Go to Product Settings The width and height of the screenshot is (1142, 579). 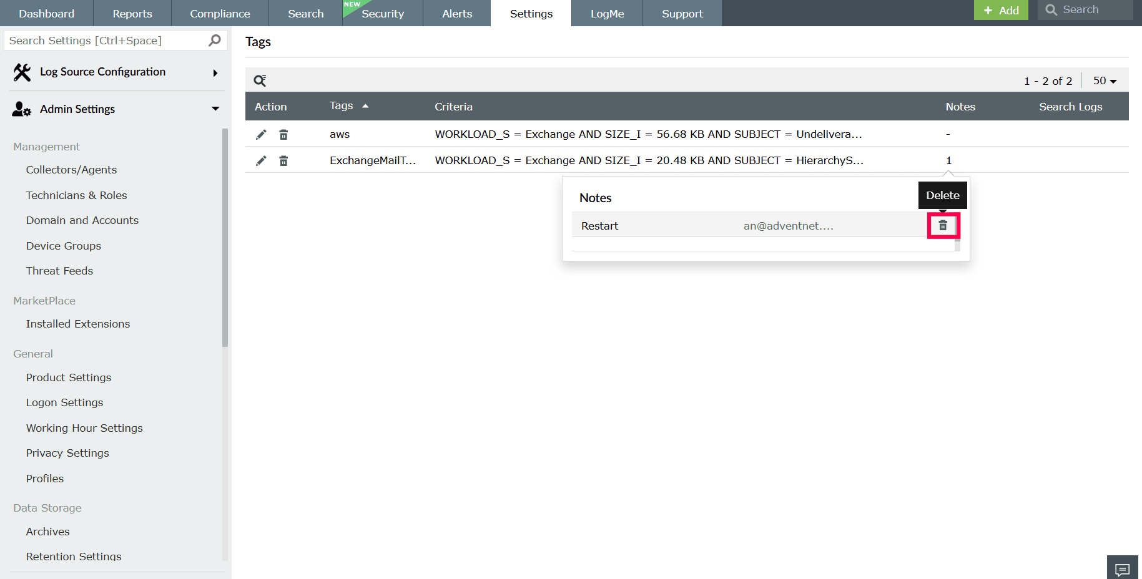(x=69, y=377)
